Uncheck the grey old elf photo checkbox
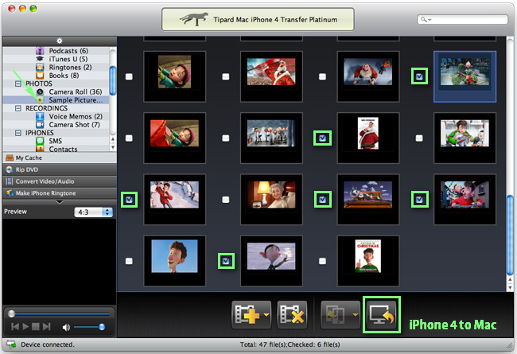The height and width of the screenshot is (354, 517). click(226, 261)
